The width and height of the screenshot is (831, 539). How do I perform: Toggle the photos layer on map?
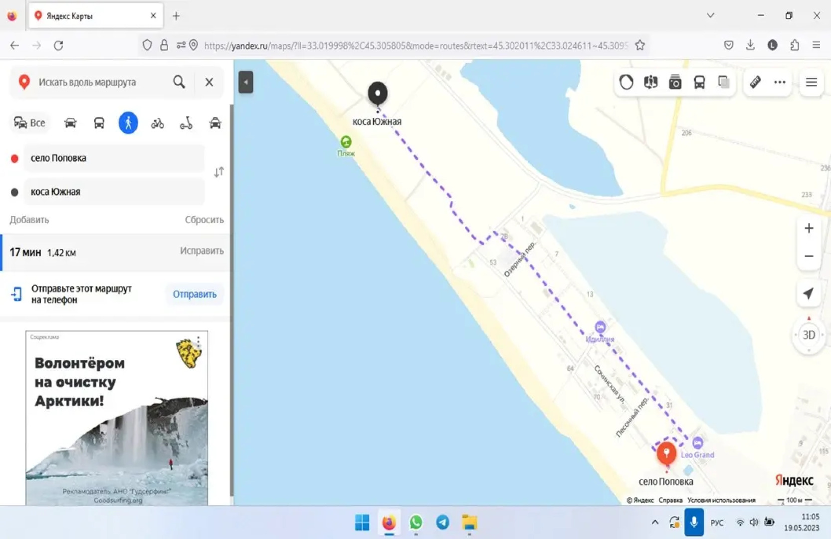[x=675, y=82]
